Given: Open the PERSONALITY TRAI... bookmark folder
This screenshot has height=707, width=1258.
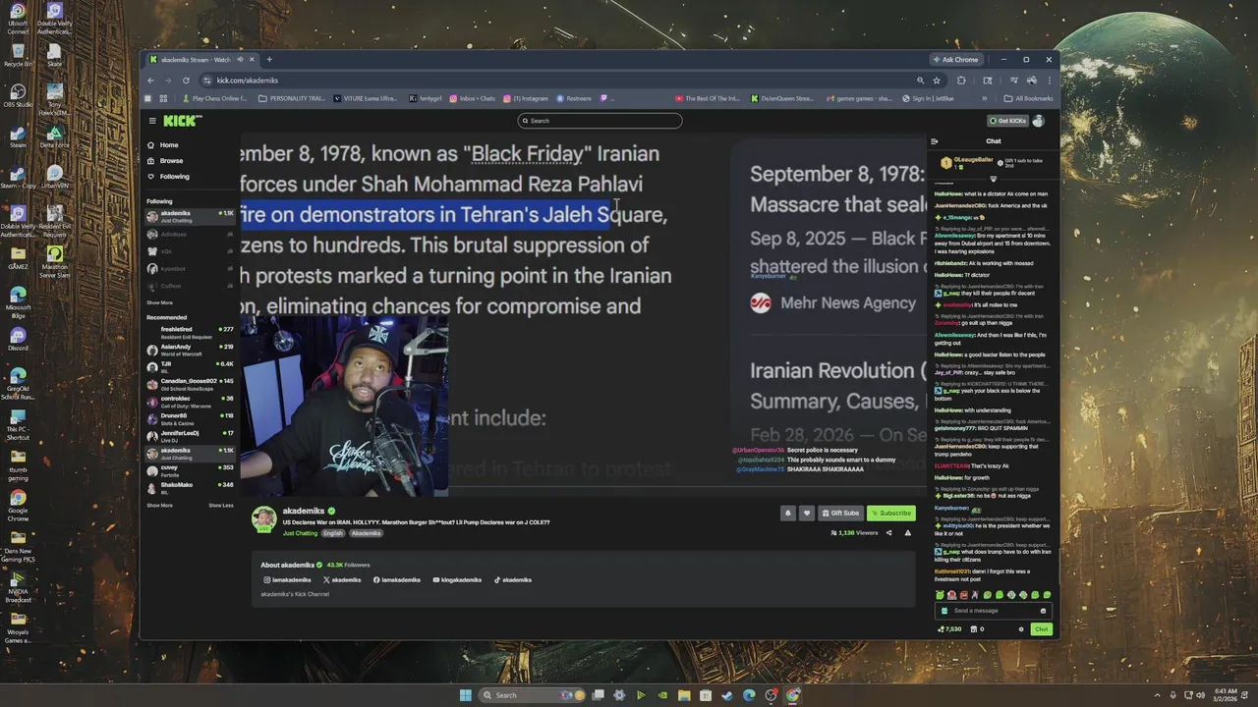Looking at the screenshot, I should [292, 98].
